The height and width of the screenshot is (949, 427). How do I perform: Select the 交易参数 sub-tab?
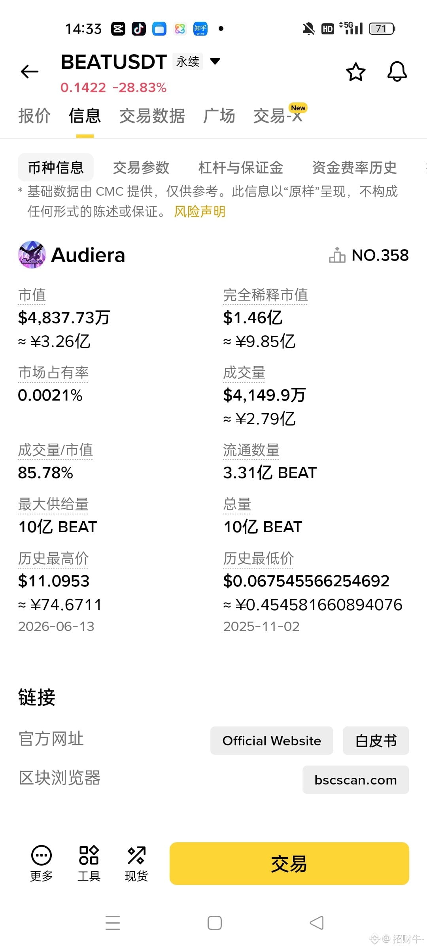(x=141, y=168)
